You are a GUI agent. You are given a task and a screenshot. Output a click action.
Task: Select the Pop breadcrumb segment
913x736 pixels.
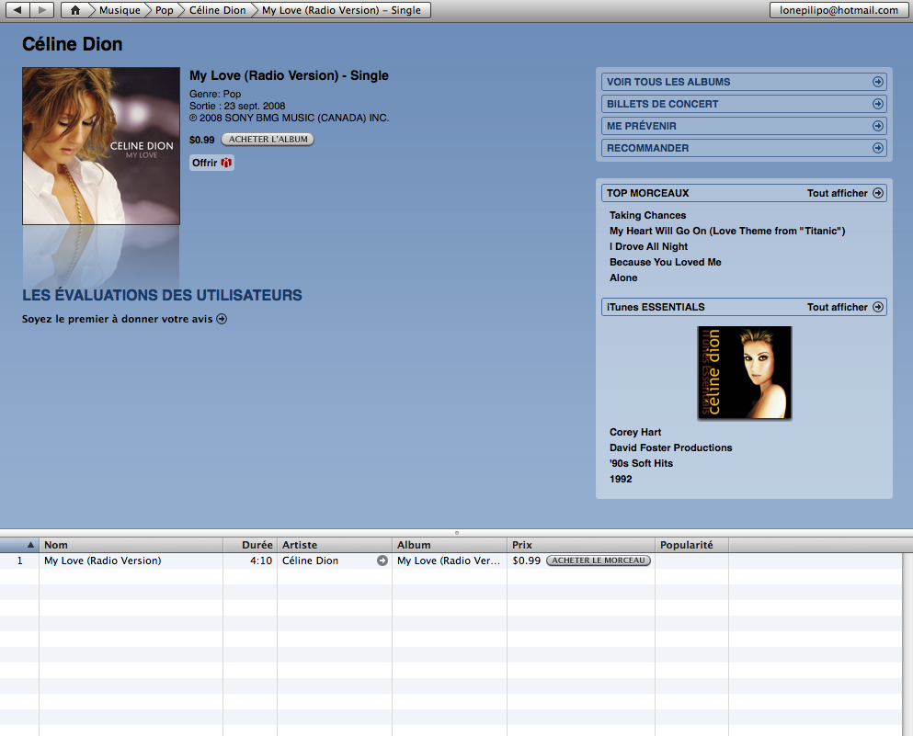click(x=164, y=10)
